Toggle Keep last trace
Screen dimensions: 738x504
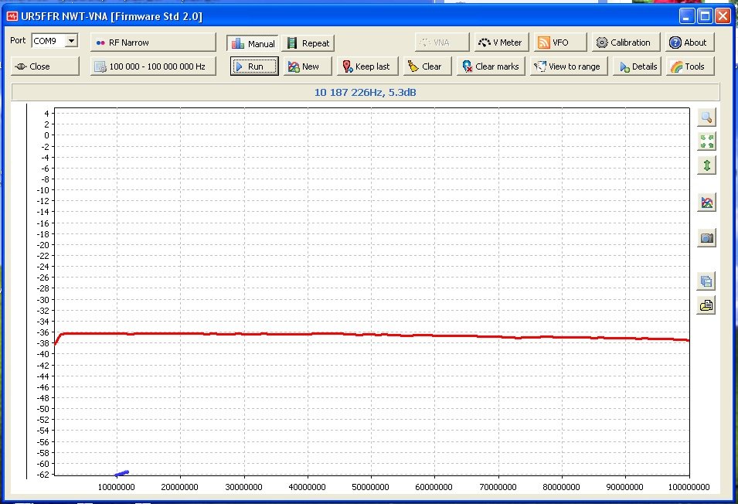[366, 66]
